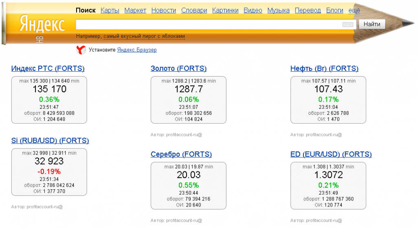Viewport: 417px width, 228px height.
Task: Click the oil price 107.43
Action: click(x=329, y=89)
